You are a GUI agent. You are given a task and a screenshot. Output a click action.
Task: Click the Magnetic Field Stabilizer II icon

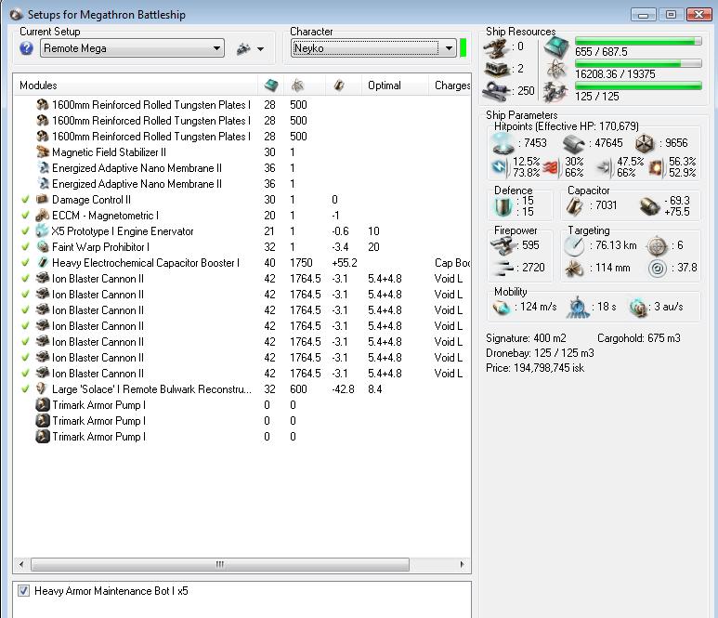click(43, 151)
